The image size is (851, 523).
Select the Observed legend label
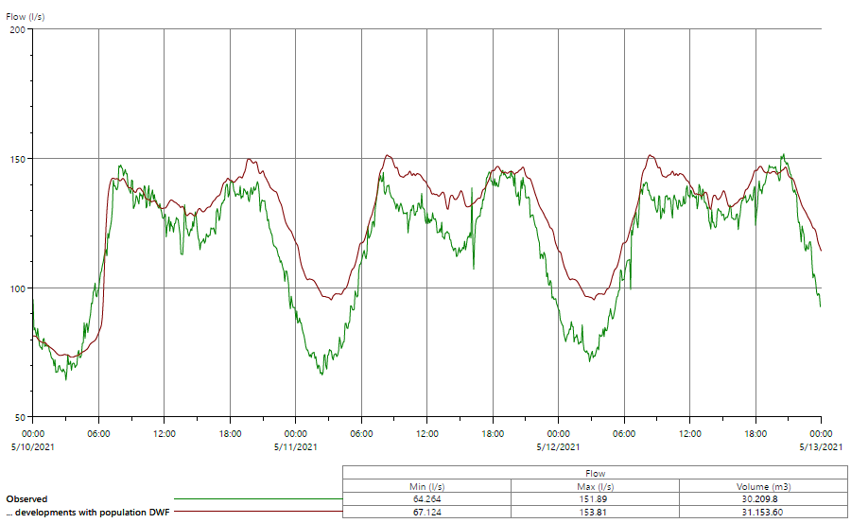pyautogui.click(x=26, y=498)
